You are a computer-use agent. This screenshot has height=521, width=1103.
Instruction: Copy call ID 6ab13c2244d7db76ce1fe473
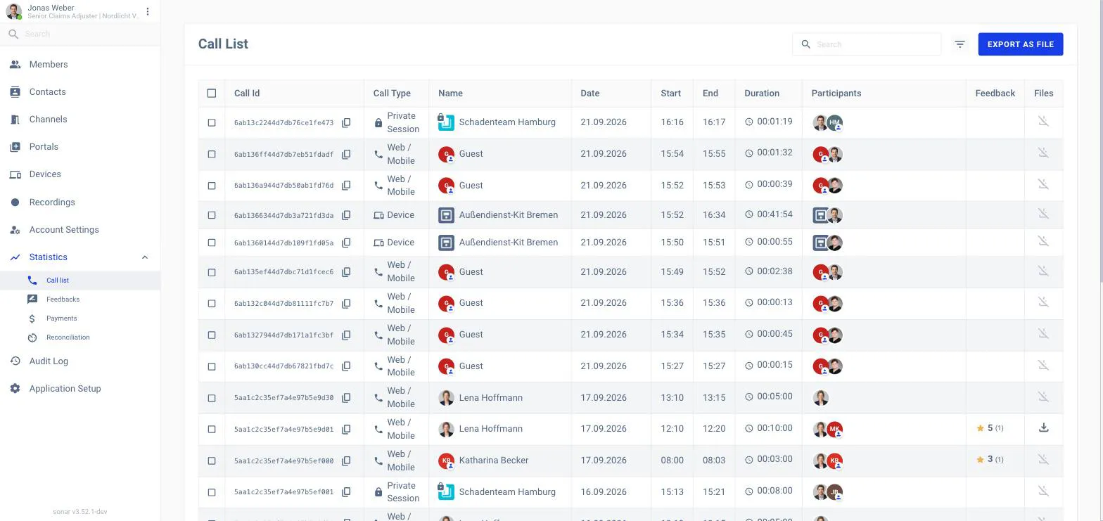point(346,123)
